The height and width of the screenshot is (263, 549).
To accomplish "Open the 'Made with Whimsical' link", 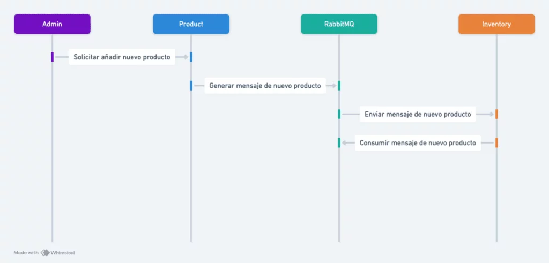I will 44,252.
